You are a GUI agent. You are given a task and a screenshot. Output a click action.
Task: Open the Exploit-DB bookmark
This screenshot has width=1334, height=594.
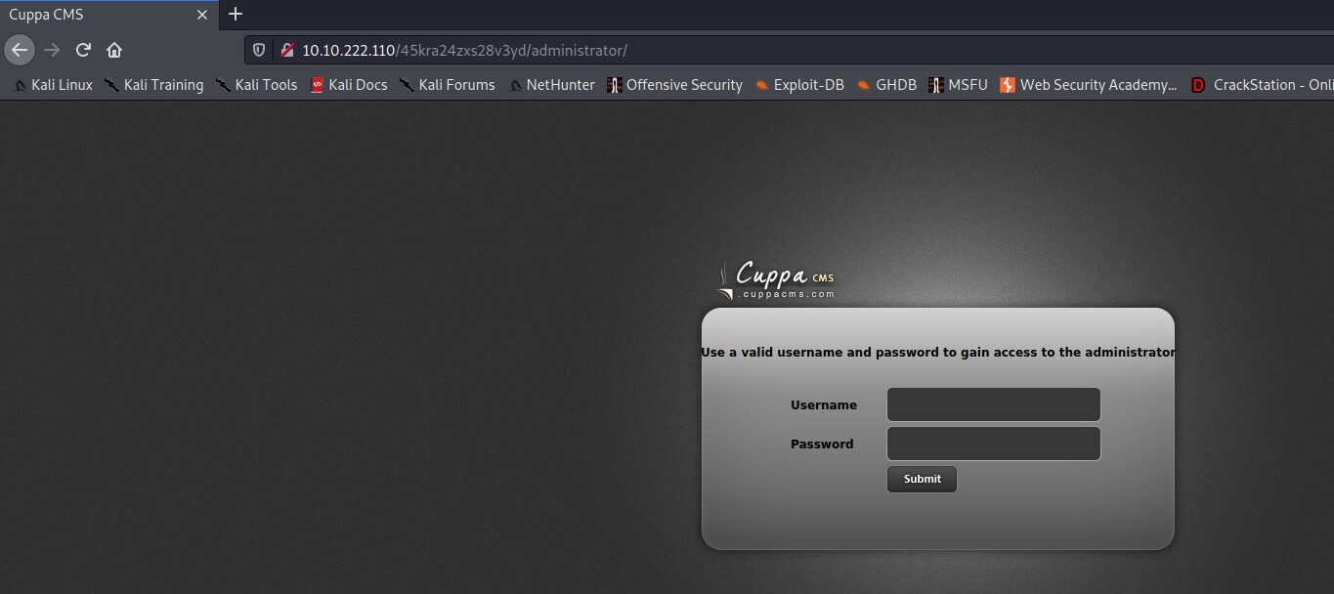pyautogui.click(x=799, y=85)
